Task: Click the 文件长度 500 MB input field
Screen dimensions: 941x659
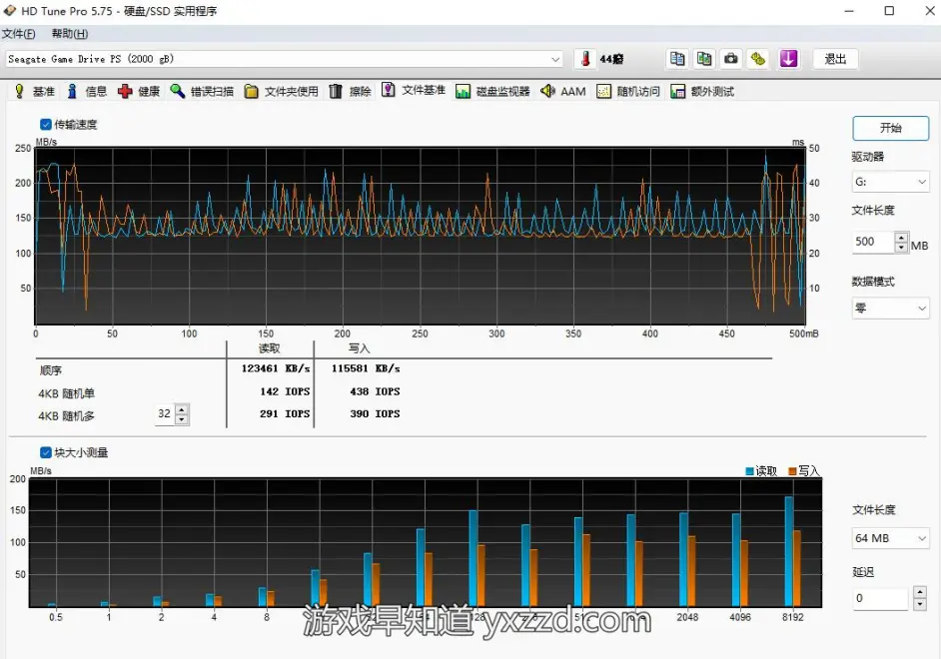Action: click(872, 242)
